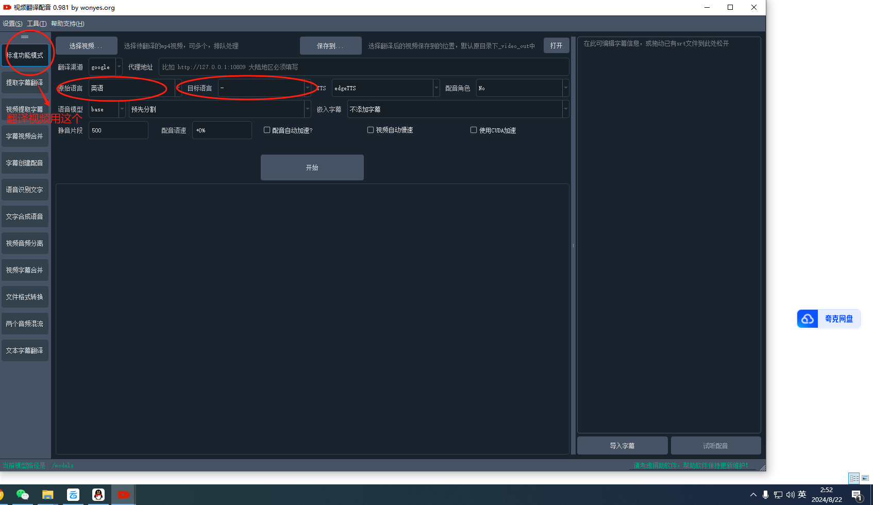Click the 开始 start button
Viewport: 873px width, 505px height.
312,167
